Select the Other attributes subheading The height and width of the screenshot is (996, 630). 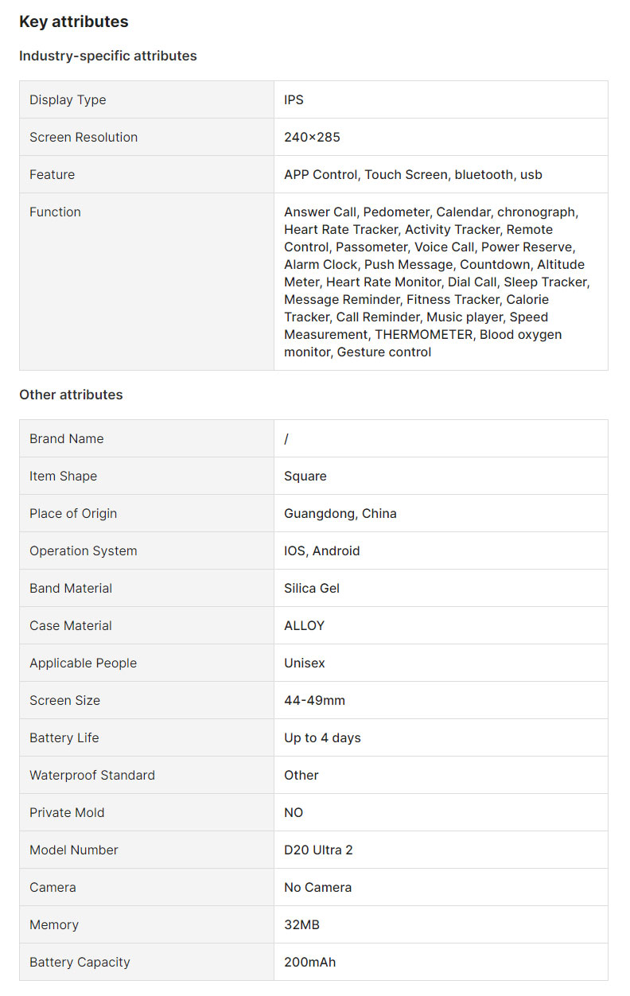click(x=71, y=395)
